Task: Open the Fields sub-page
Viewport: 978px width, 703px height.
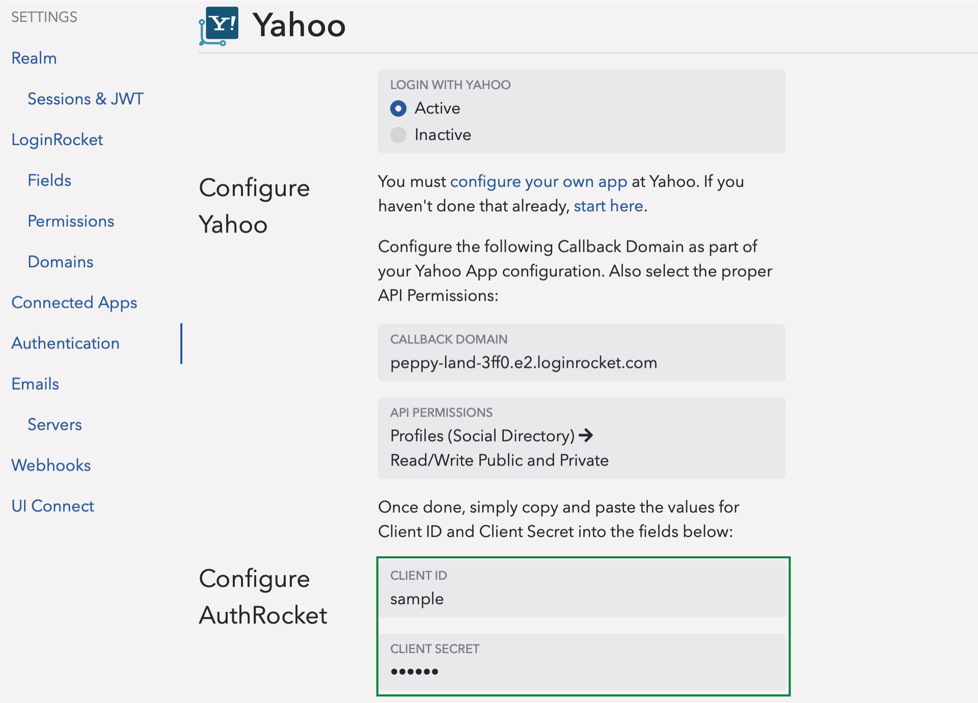Action: (x=49, y=180)
